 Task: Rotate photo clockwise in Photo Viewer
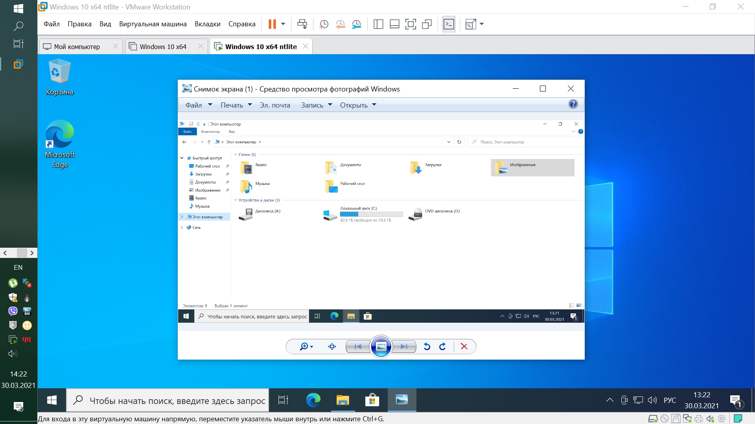click(x=442, y=346)
